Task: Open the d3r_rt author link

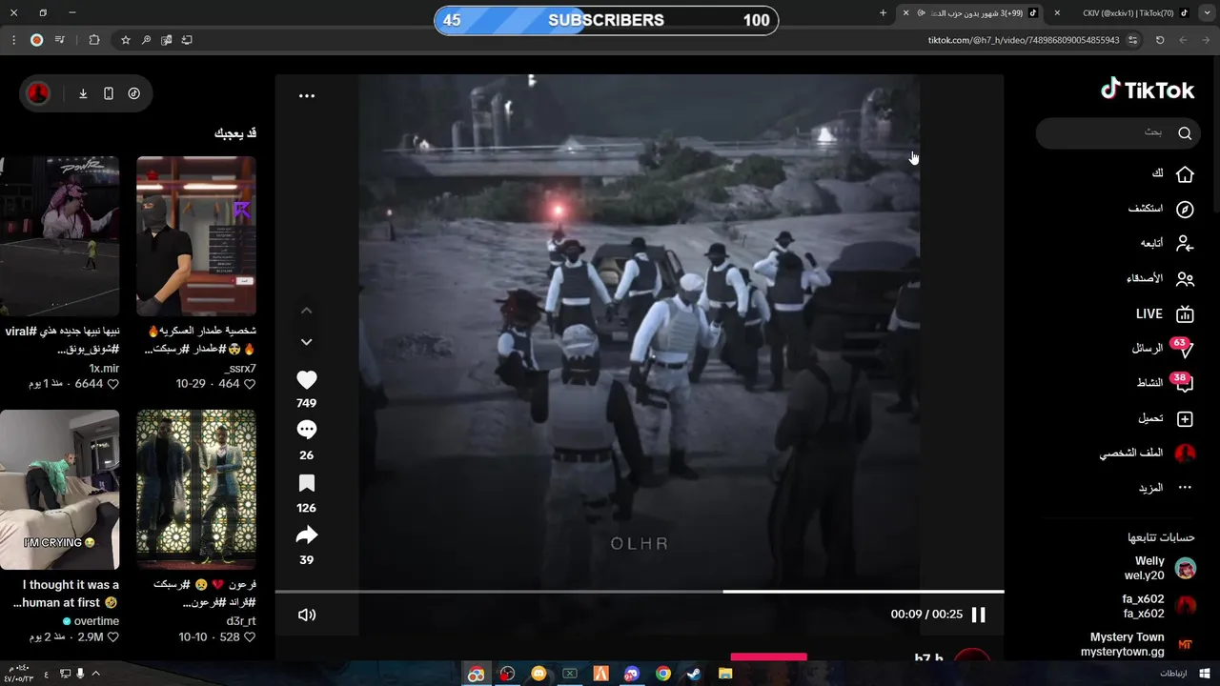Action: point(241,621)
